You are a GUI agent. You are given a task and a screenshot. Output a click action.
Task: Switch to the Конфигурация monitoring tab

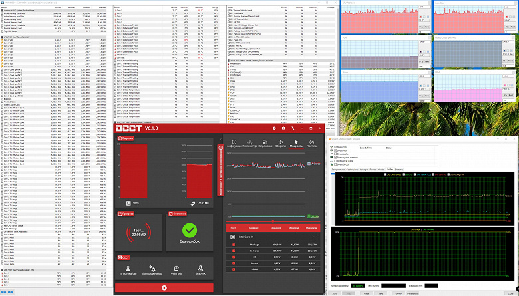point(234,144)
